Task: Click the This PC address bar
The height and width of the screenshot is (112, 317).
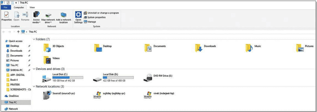Action: click(x=168, y=32)
